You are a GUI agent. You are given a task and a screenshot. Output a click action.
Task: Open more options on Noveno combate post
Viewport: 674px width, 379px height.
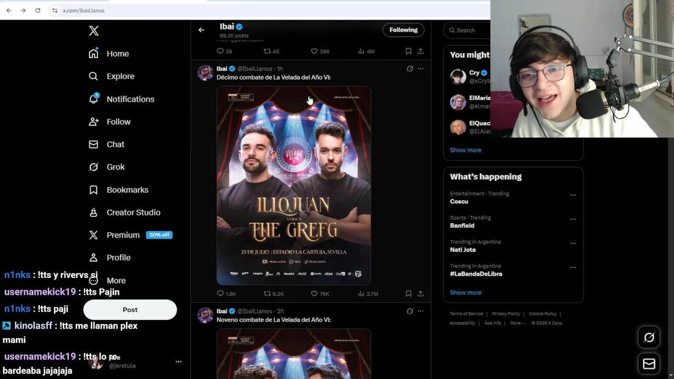(x=420, y=311)
